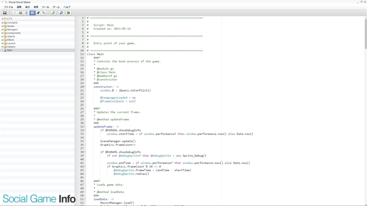Open the ヘルプ menu
This screenshot has height=206, width=367.
(x=67, y=7)
